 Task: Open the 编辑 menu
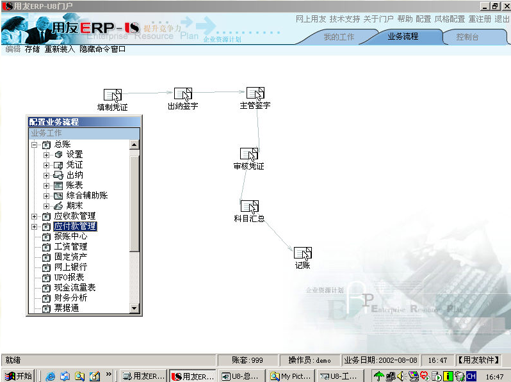point(13,49)
